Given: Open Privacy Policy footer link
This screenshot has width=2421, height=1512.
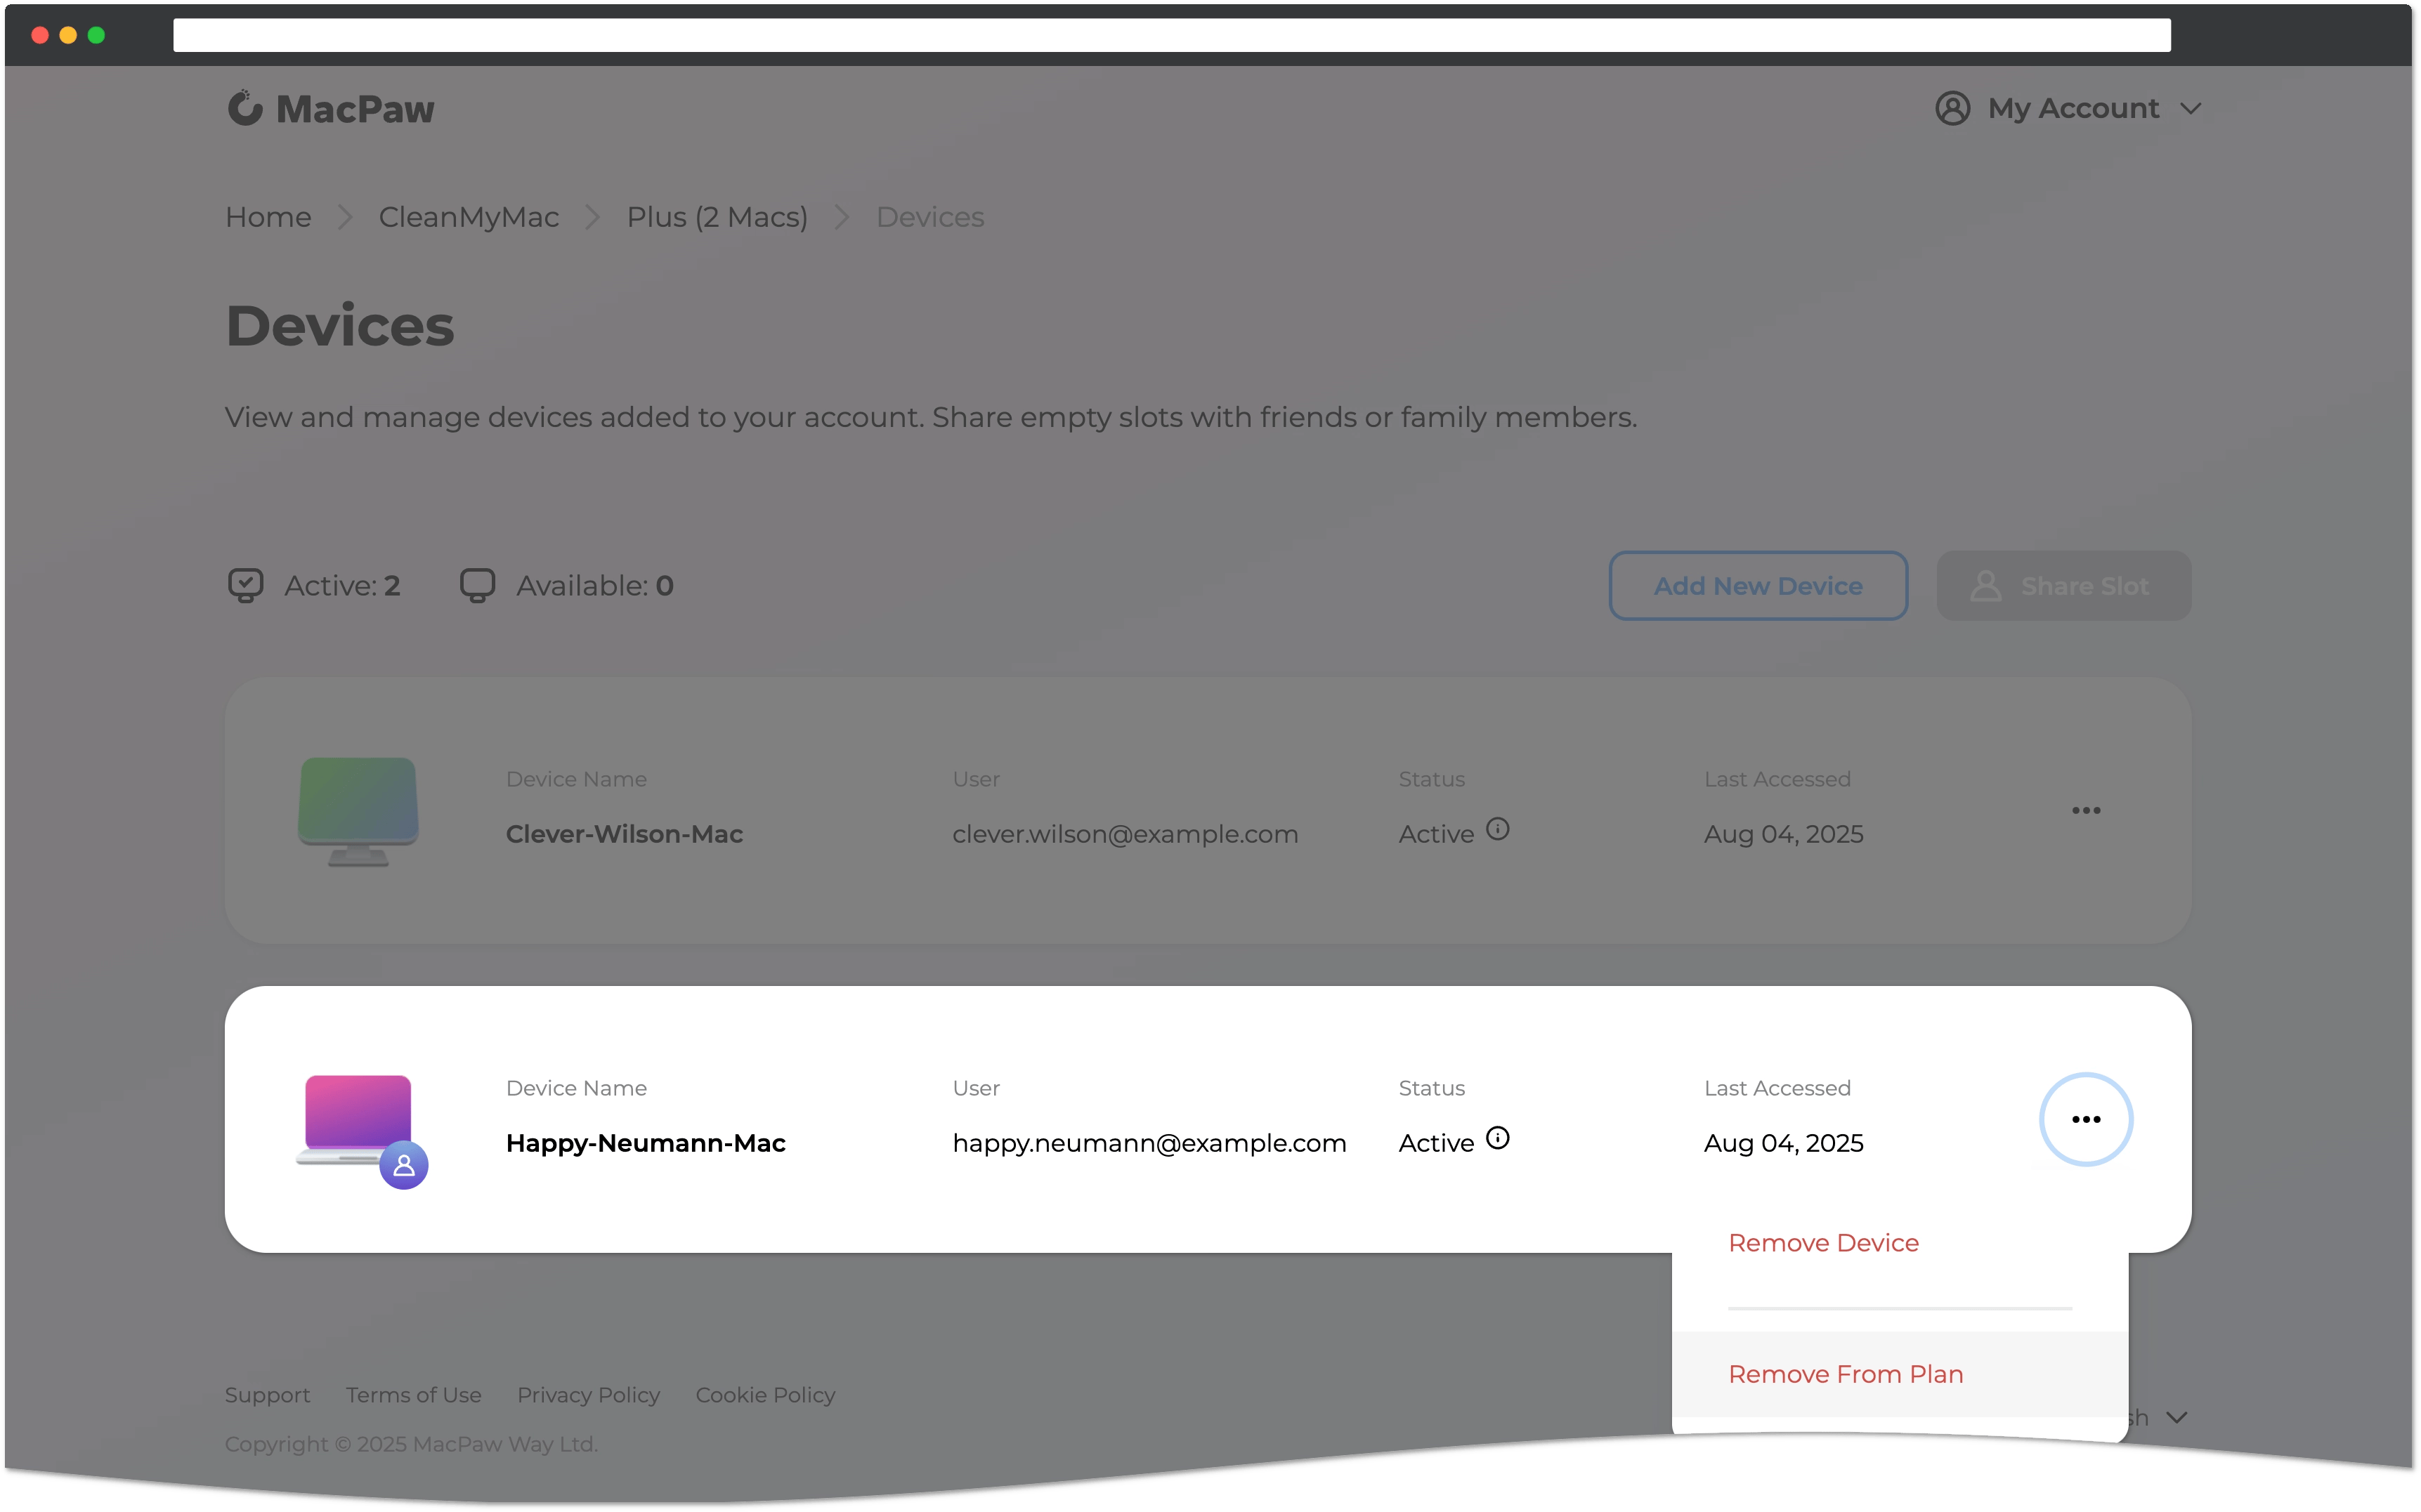Looking at the screenshot, I should [588, 1395].
